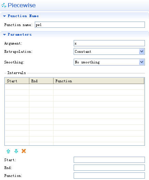The width and height of the screenshot is (149, 180).
Task: Click the move up arrow icon
Action: [8, 151]
